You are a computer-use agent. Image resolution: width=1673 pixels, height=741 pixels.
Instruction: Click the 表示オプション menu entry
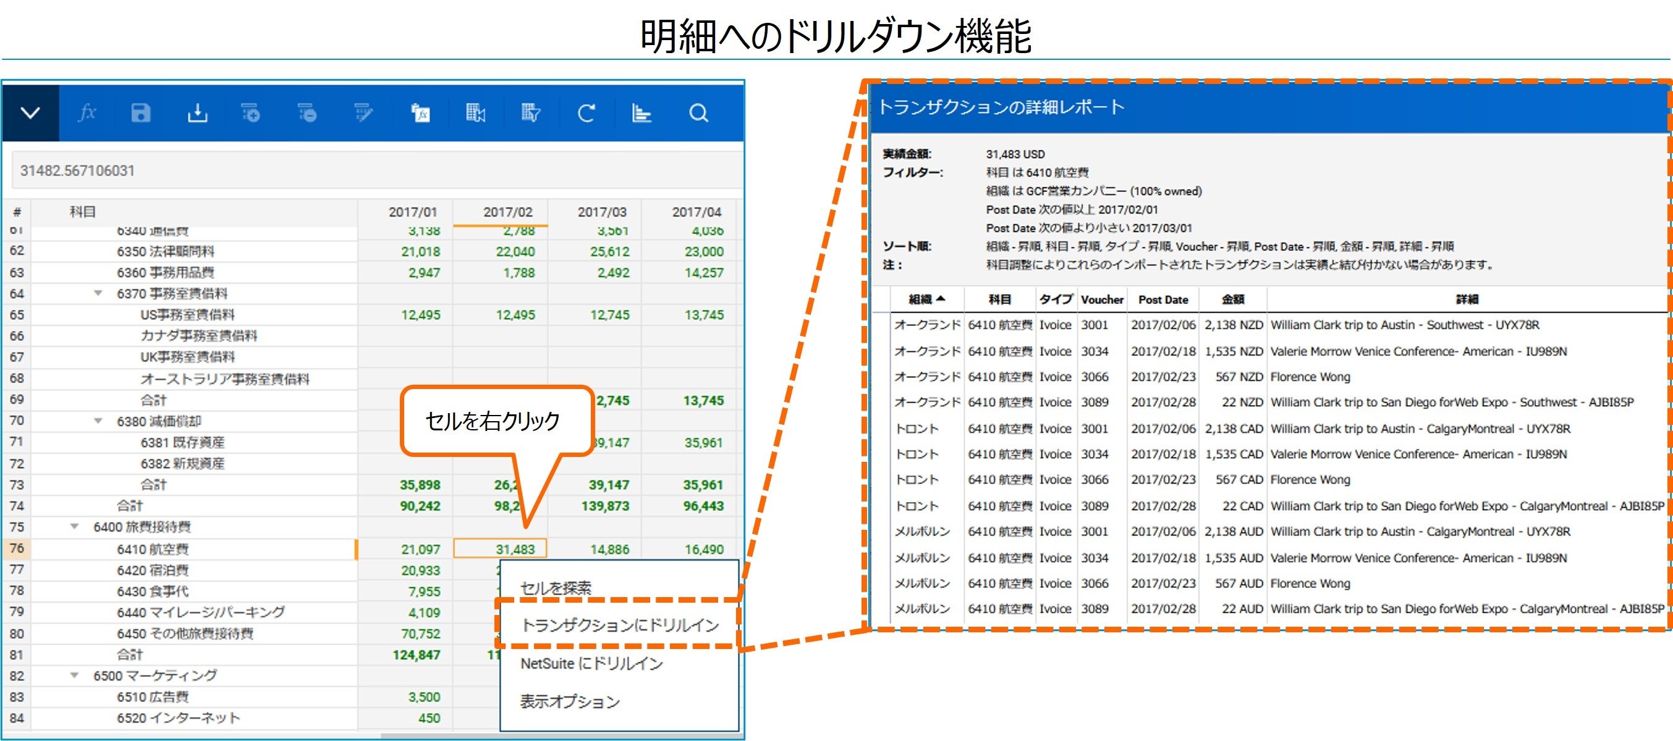(x=570, y=701)
